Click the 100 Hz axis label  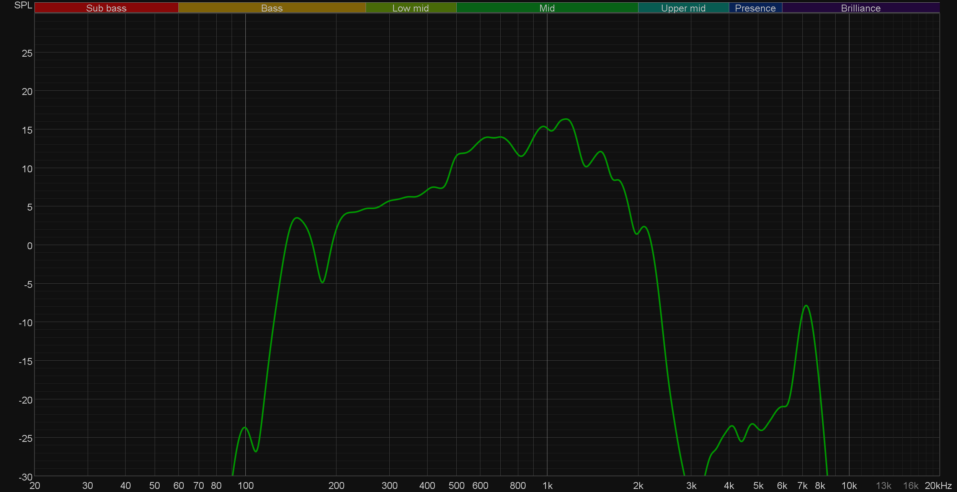pos(245,485)
